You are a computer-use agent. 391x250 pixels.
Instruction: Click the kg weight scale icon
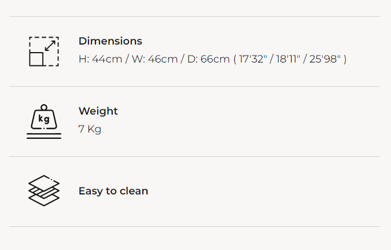[44, 122]
